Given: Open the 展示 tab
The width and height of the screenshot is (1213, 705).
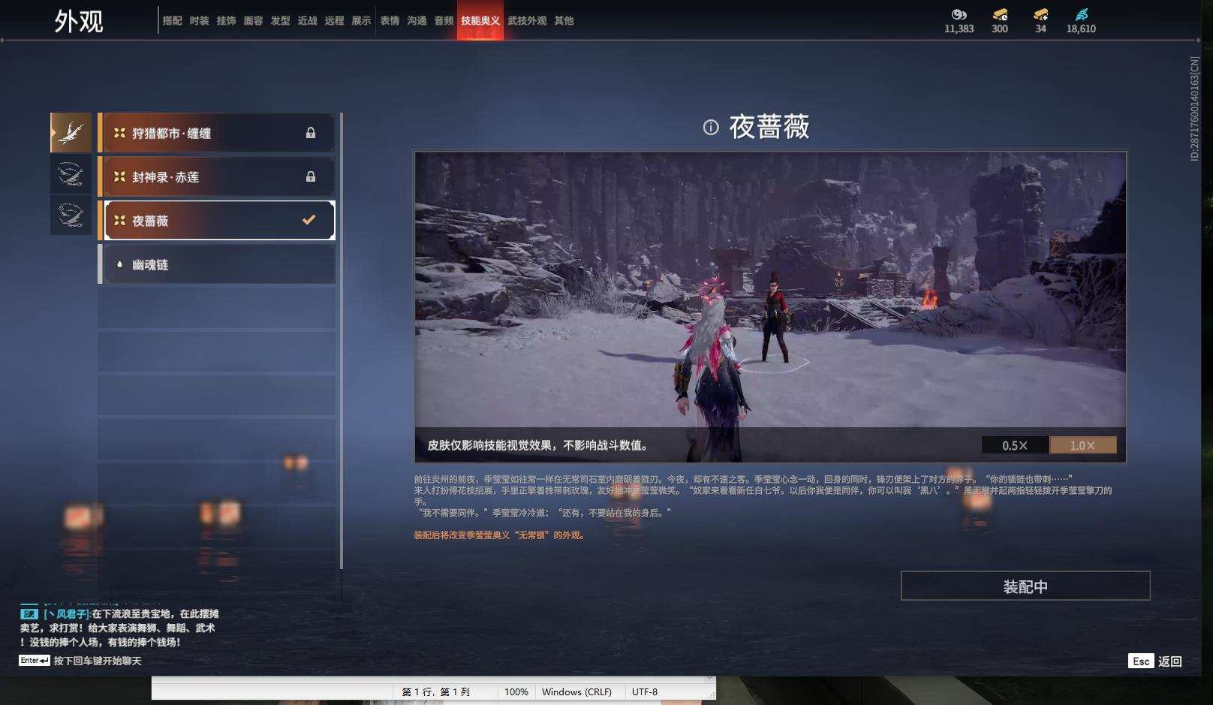Looking at the screenshot, I should tap(361, 20).
